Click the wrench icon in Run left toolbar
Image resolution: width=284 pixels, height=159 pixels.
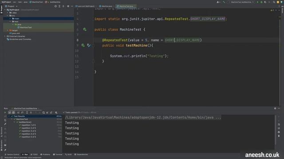5,124
